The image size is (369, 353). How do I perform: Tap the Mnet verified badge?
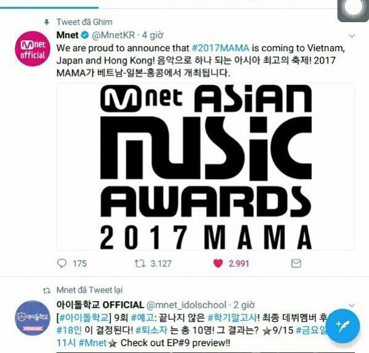[x=85, y=35]
